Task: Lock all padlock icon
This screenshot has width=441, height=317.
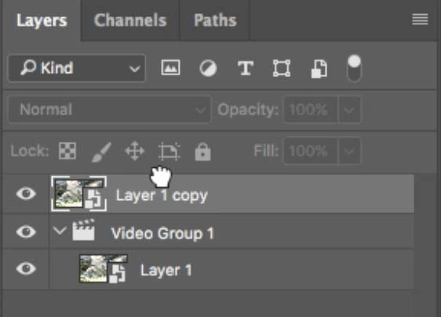Action: (202, 151)
